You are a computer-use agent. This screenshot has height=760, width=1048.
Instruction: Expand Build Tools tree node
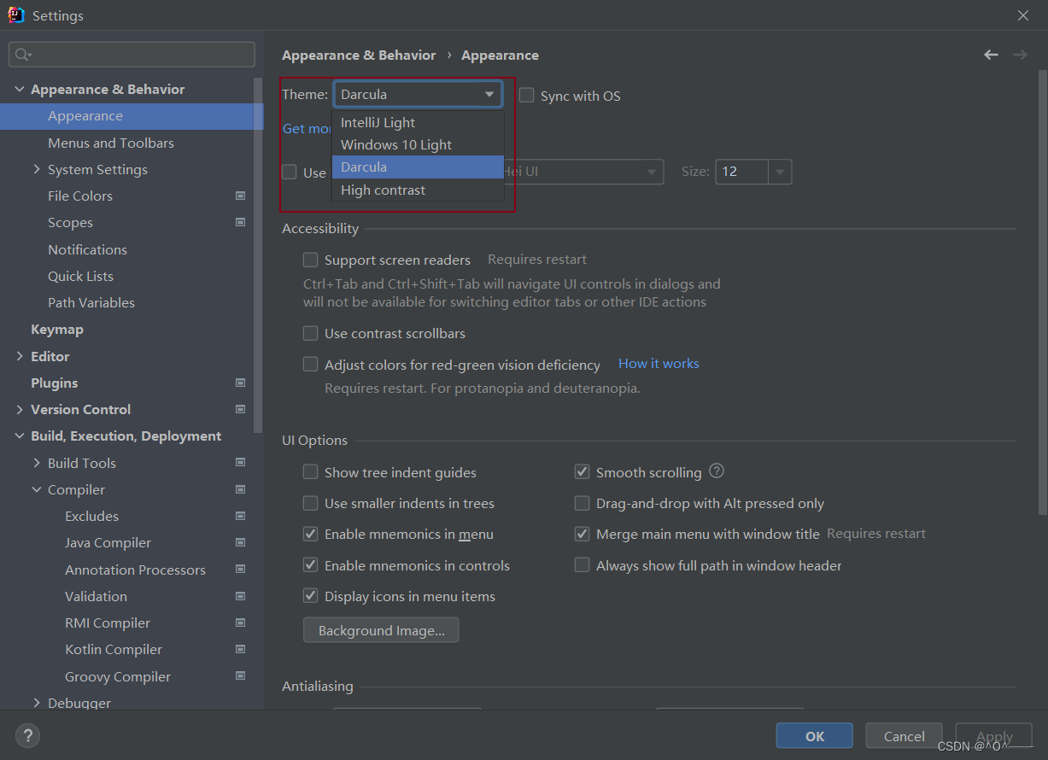click(37, 463)
